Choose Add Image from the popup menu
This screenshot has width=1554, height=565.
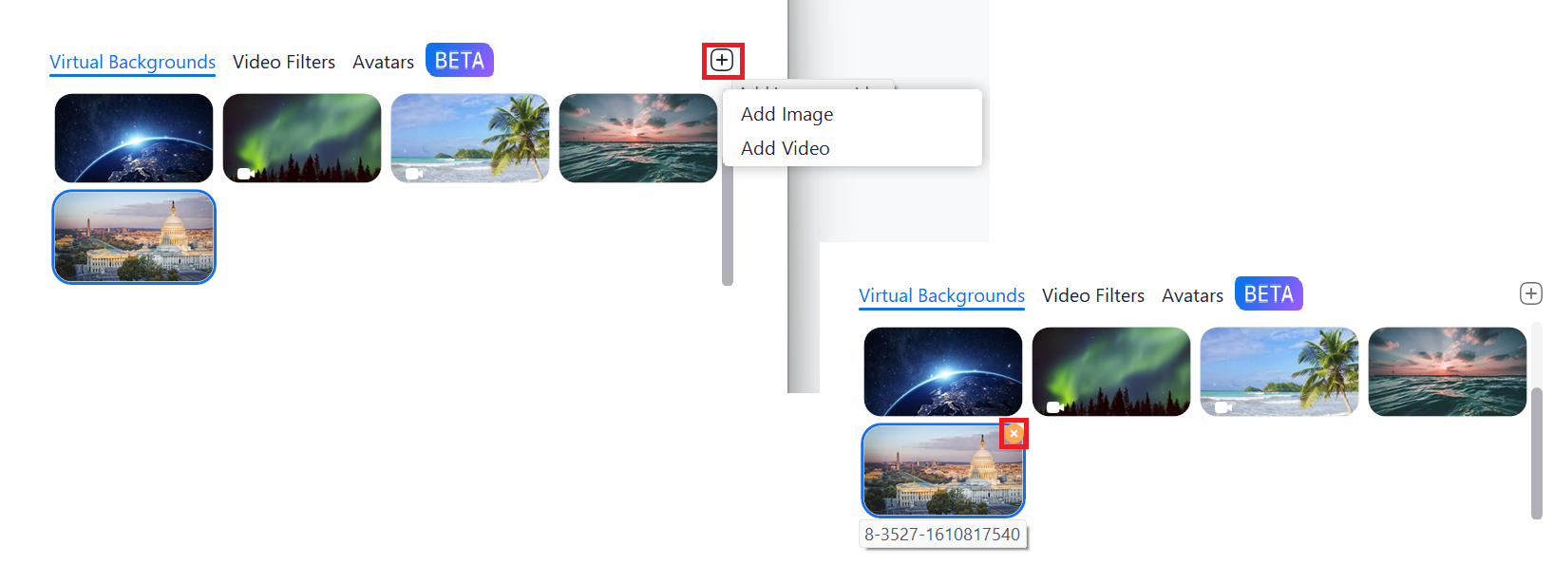click(x=786, y=114)
